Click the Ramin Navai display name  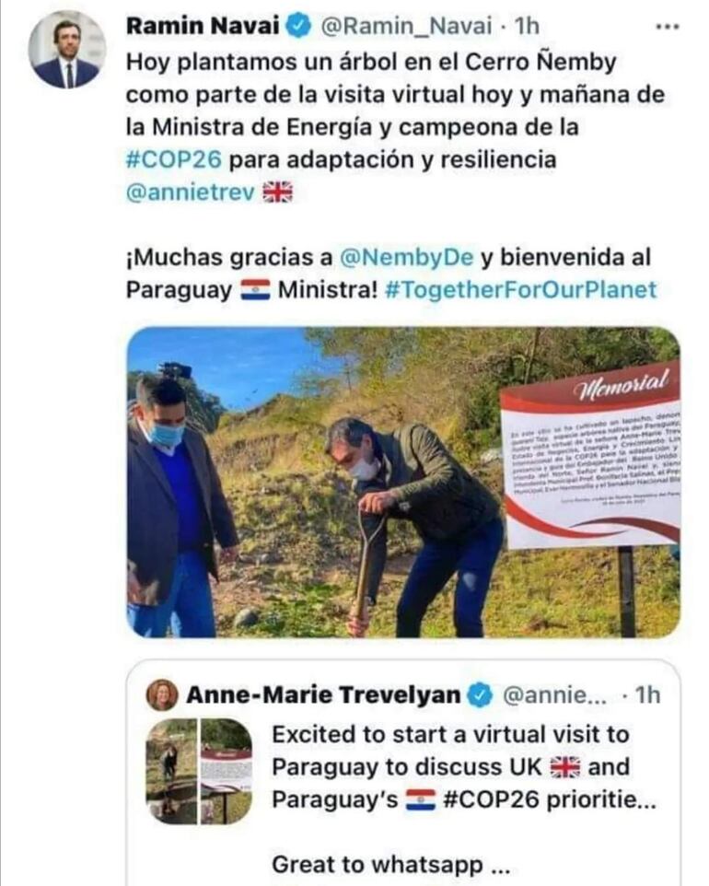203,26
